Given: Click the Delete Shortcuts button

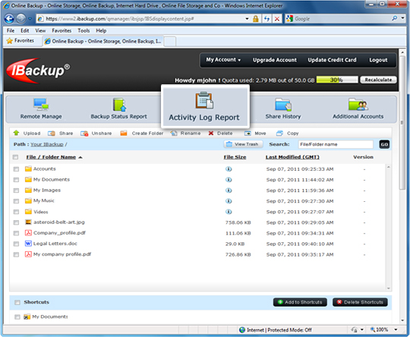Looking at the screenshot, I should [x=360, y=302].
